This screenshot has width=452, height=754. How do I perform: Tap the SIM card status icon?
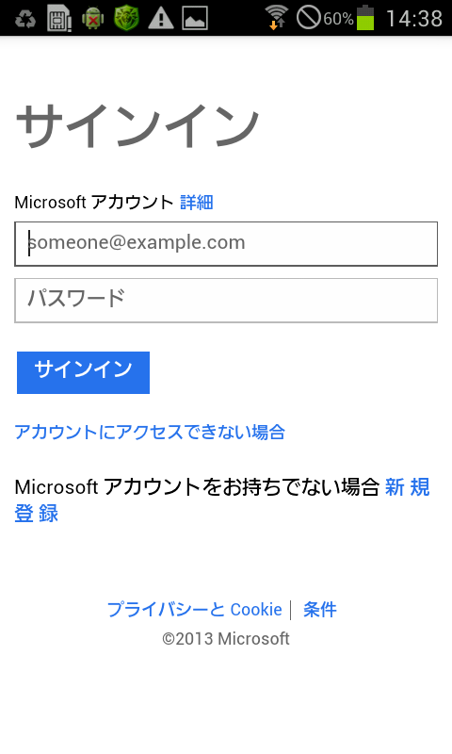tap(59, 19)
